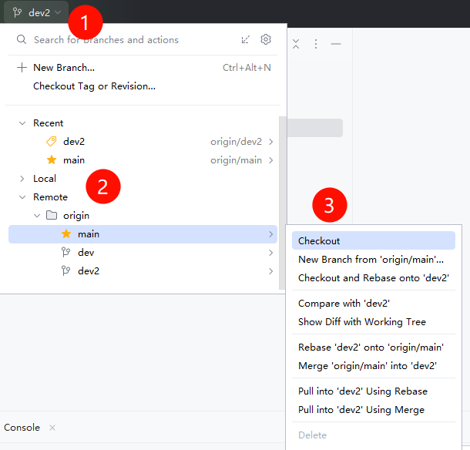Select Compare with 'dev2'
Viewport: 470px width, 450px height.
(374, 304)
